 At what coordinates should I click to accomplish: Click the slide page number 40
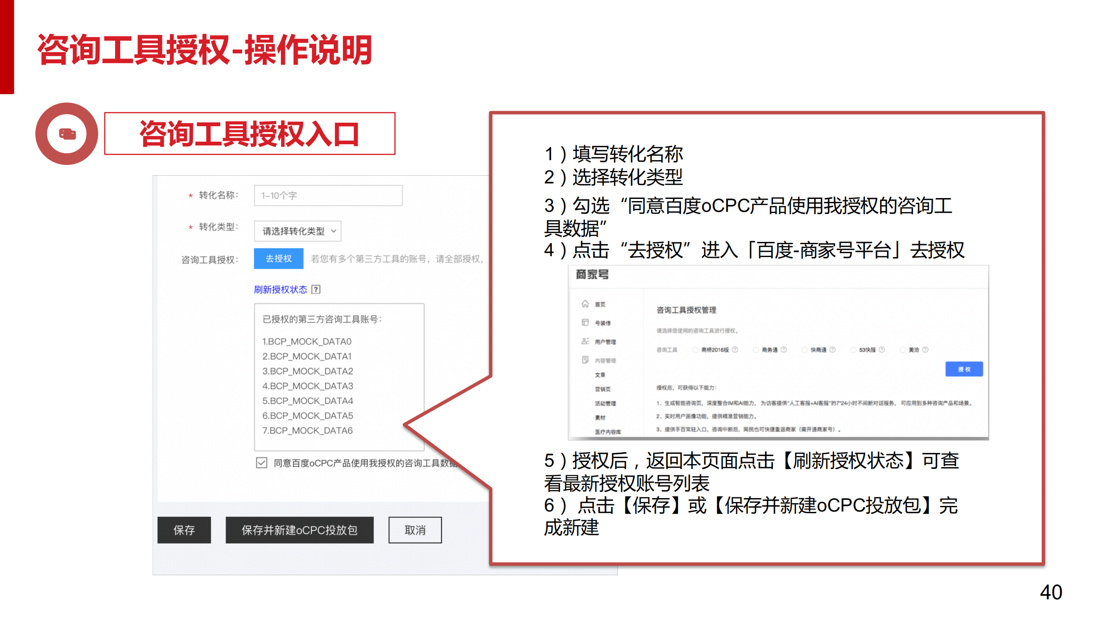pos(1051,592)
